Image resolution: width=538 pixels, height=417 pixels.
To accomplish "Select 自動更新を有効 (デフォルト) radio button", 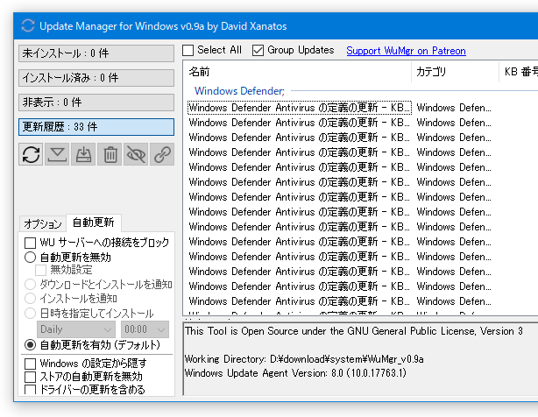I will point(30,344).
